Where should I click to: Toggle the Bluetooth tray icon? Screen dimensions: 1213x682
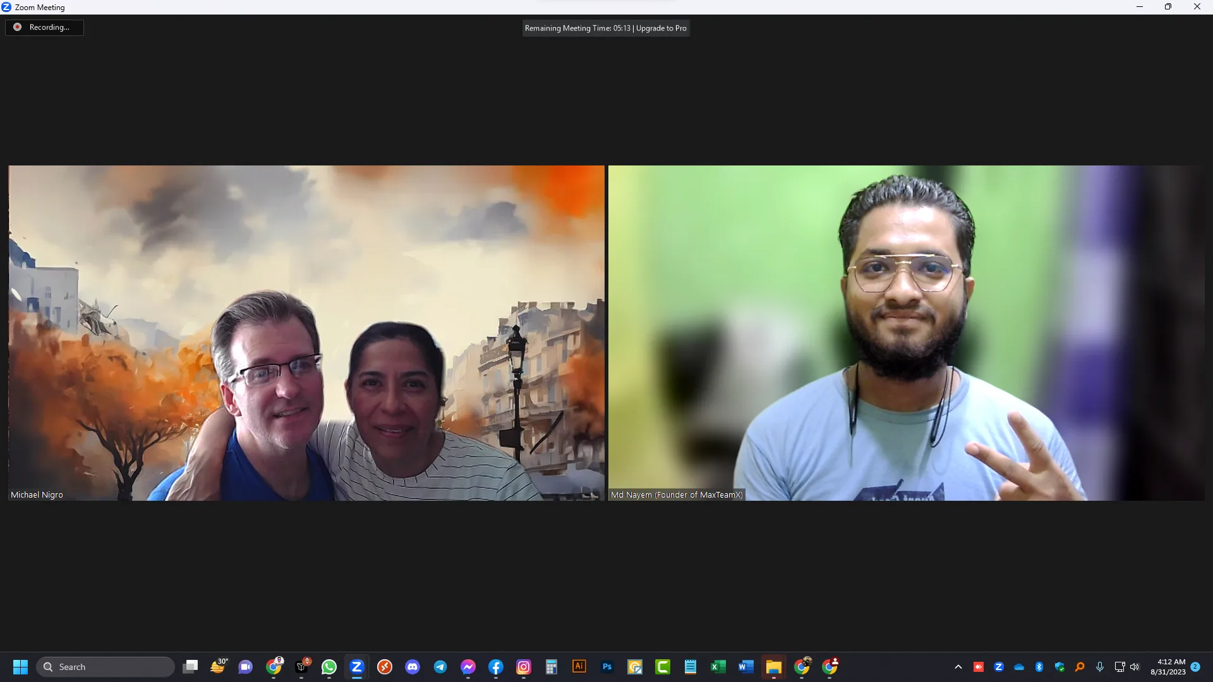tap(1039, 667)
